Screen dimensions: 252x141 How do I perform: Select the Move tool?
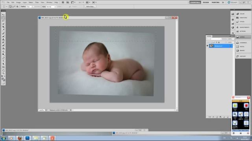[x=4, y=15]
